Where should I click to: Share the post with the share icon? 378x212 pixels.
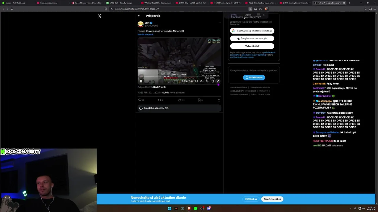[219, 100]
